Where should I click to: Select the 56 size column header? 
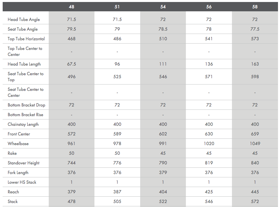coord(209,7)
